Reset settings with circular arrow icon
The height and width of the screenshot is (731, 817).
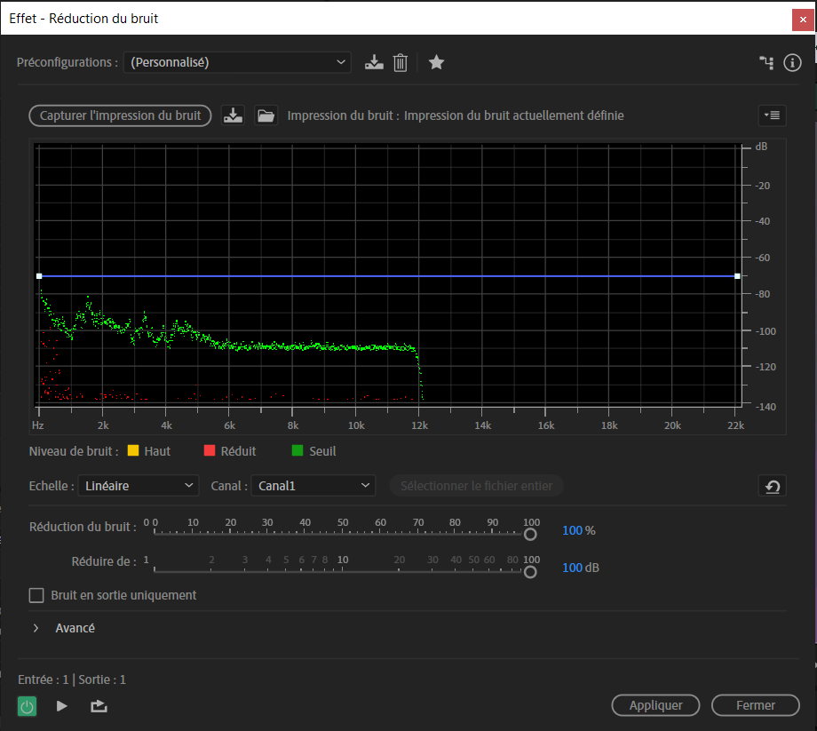(x=772, y=486)
